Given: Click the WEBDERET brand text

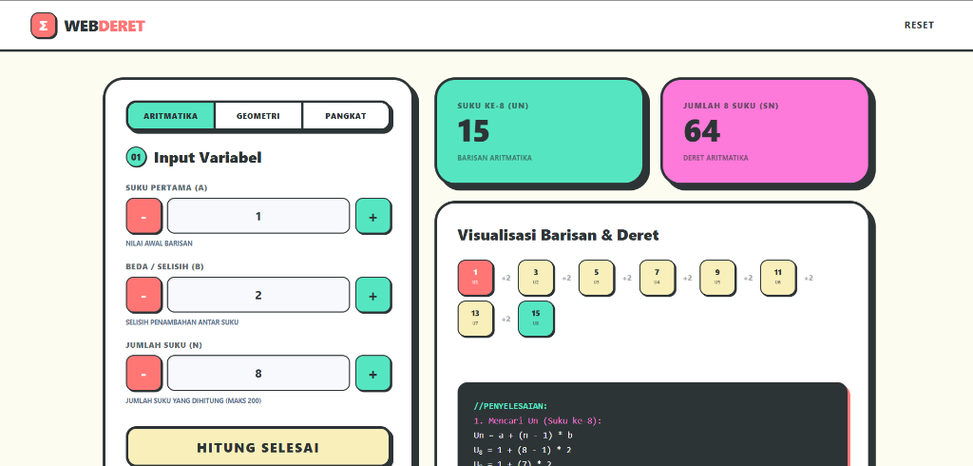Looking at the screenshot, I should 105,26.
